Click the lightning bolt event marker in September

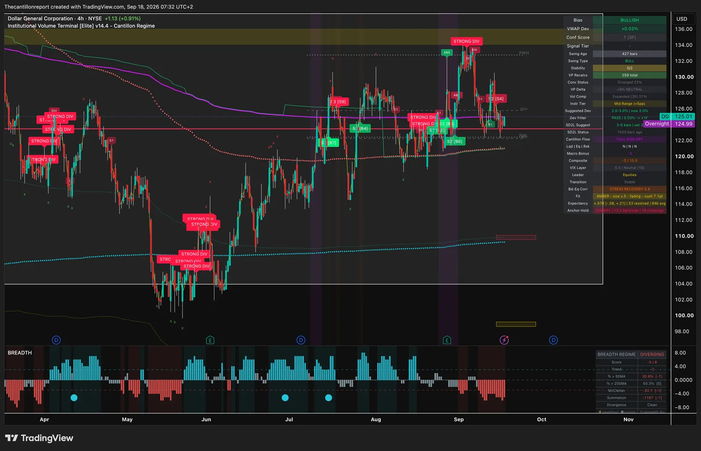(504, 340)
